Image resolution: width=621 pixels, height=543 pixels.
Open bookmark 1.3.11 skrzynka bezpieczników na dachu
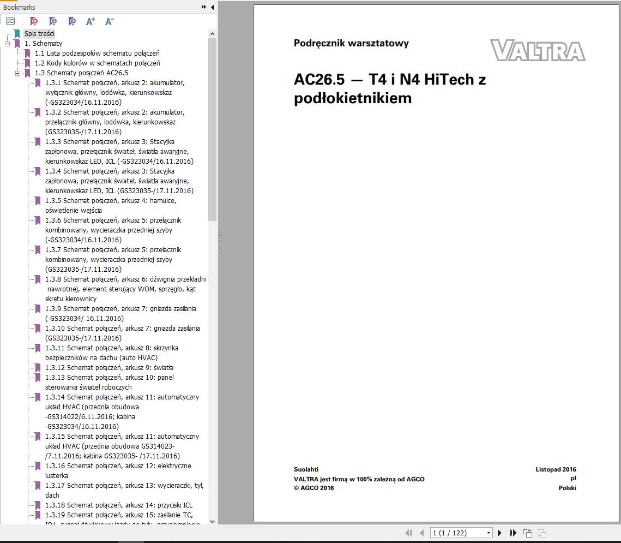(111, 353)
